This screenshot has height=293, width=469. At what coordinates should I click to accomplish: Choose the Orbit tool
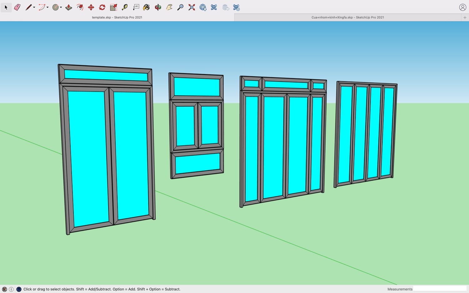[158, 7]
